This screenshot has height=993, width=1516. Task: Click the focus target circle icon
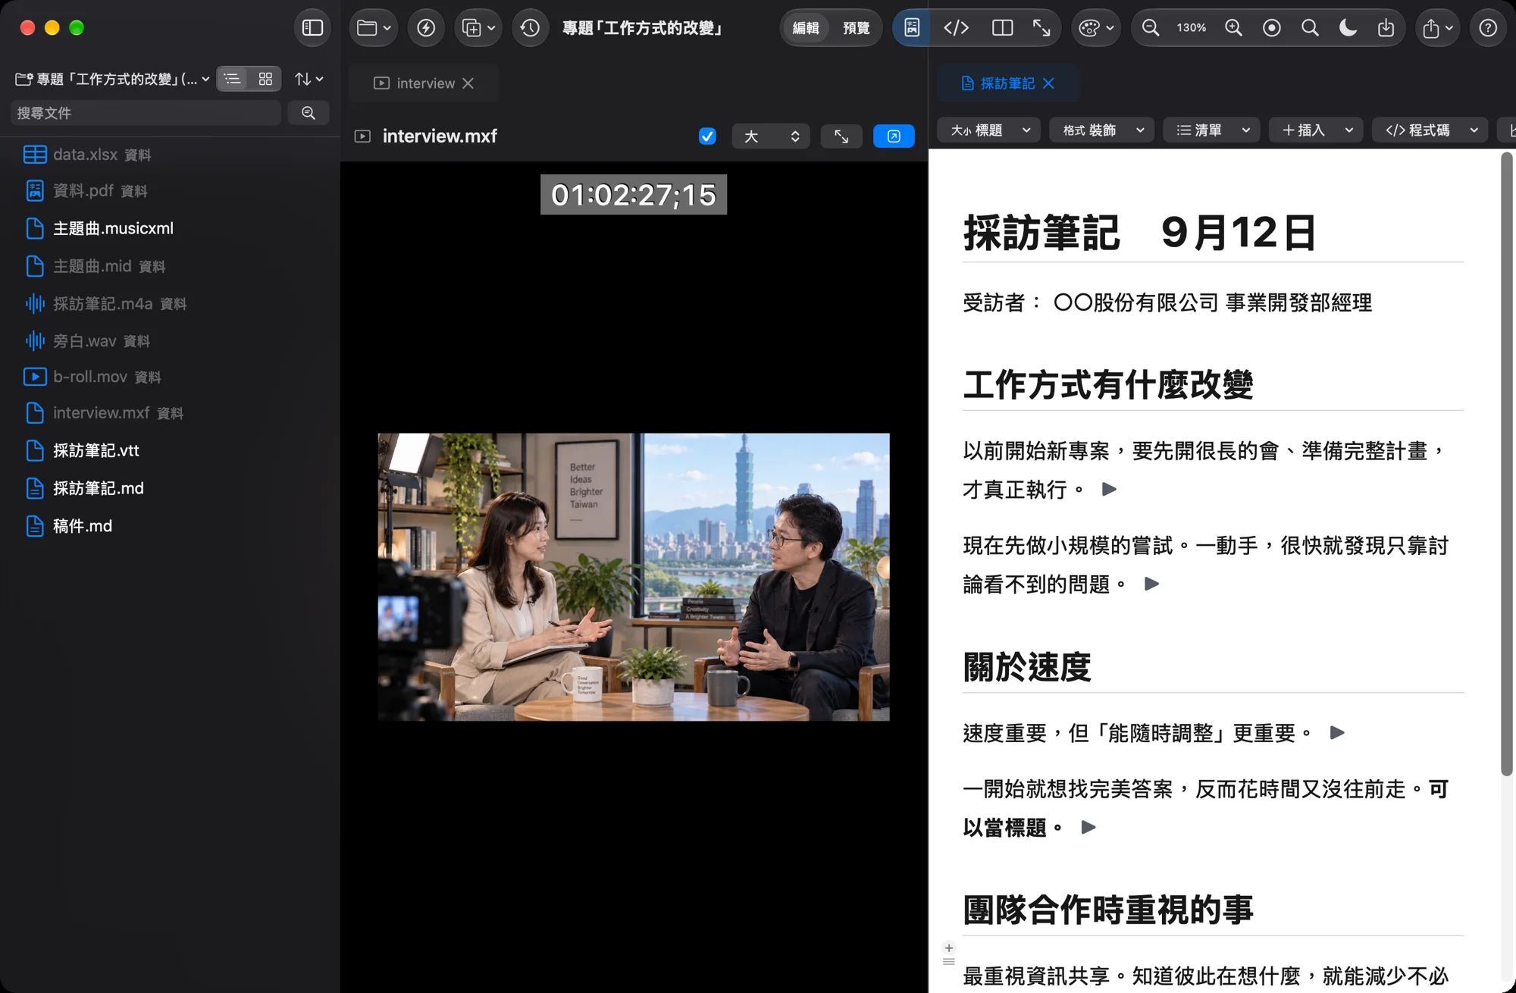(1272, 28)
